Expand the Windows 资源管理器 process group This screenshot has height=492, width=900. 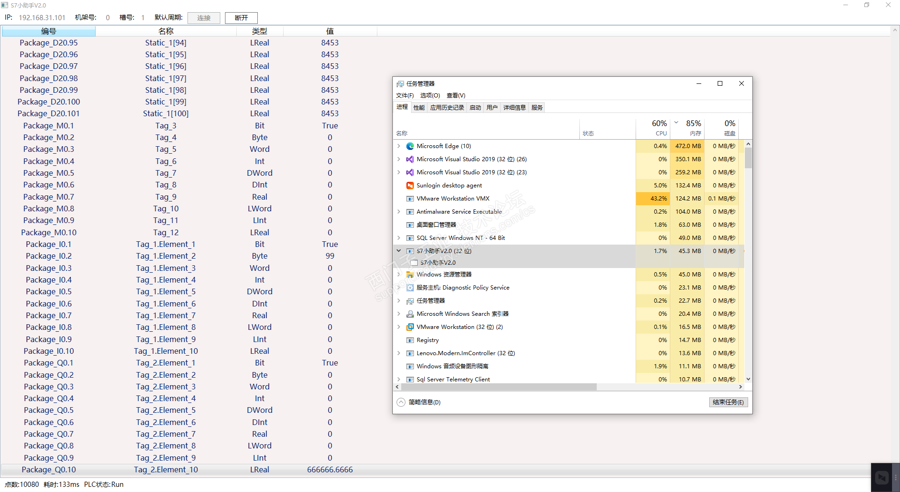point(399,275)
